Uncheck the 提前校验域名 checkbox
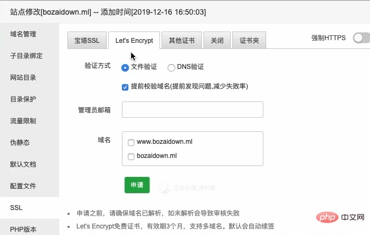Image resolution: width=370 pixels, height=235 pixels. point(125,87)
